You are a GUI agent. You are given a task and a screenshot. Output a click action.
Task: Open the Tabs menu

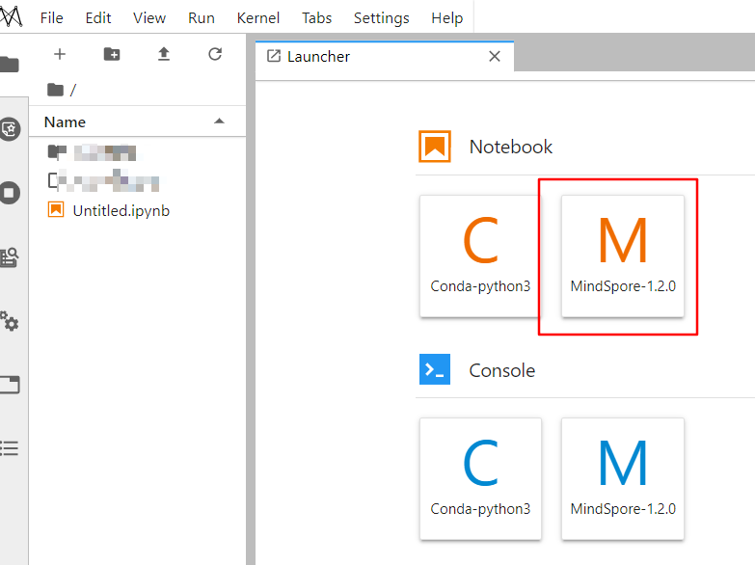click(x=317, y=17)
